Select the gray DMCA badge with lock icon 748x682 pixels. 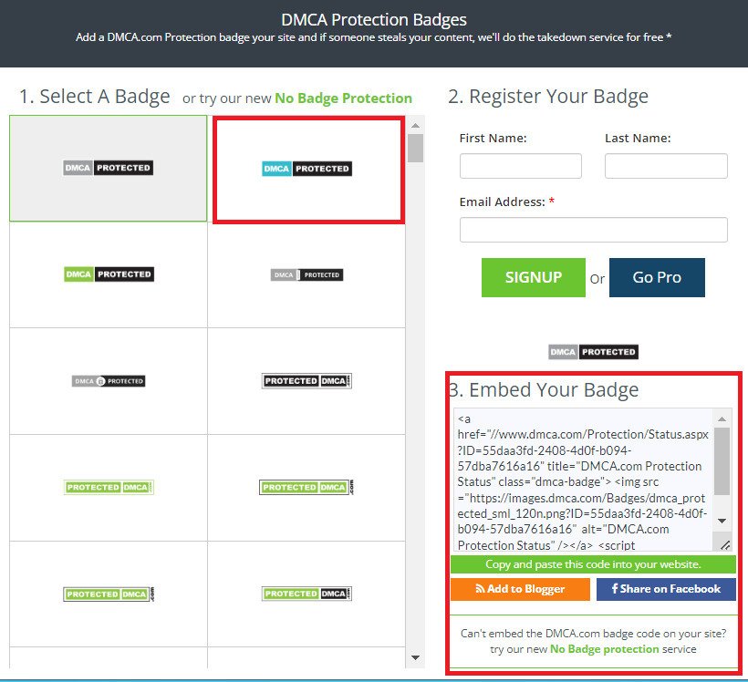click(108, 381)
